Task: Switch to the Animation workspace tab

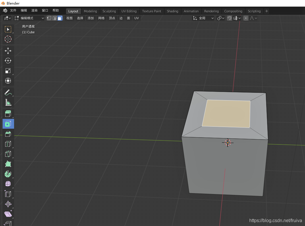Action: (191, 11)
